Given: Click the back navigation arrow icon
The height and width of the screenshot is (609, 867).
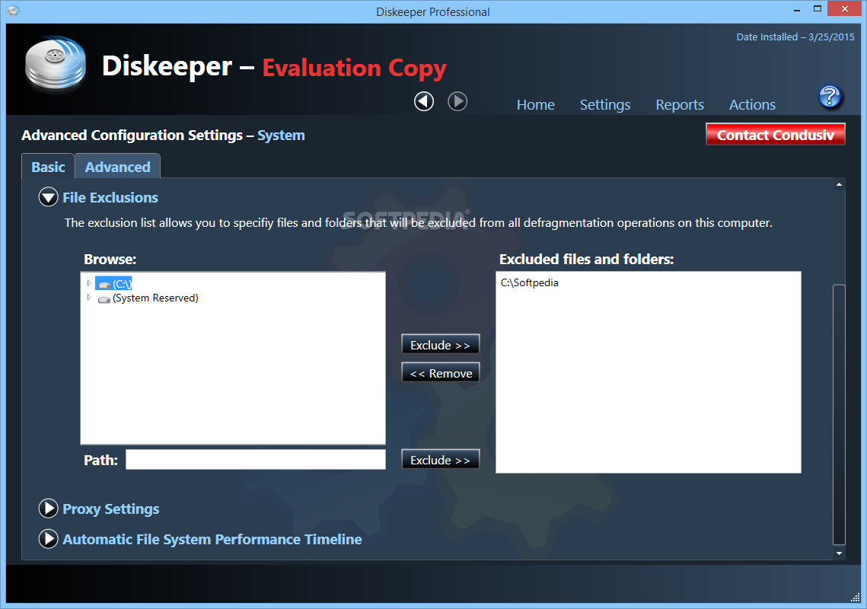Looking at the screenshot, I should (424, 101).
